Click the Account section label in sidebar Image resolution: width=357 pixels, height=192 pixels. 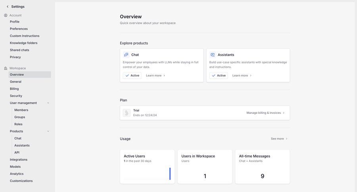pos(15,15)
